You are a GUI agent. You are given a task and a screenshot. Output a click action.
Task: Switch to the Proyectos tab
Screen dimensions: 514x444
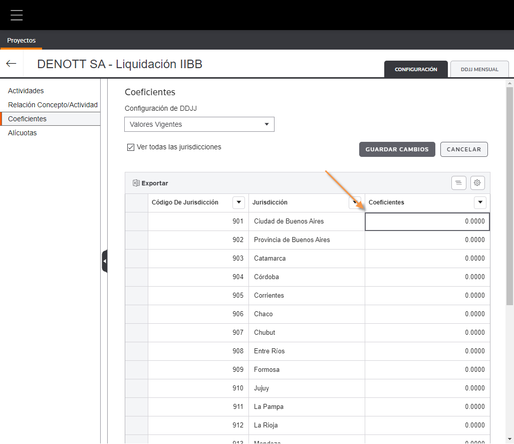22,40
